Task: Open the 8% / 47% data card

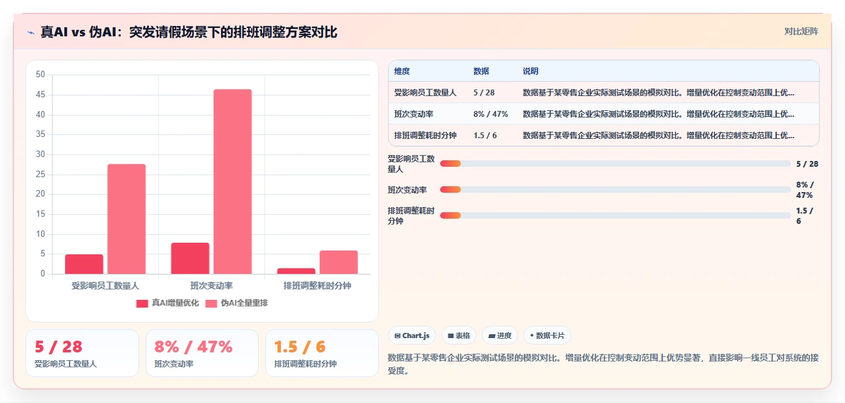Action: 202,353
